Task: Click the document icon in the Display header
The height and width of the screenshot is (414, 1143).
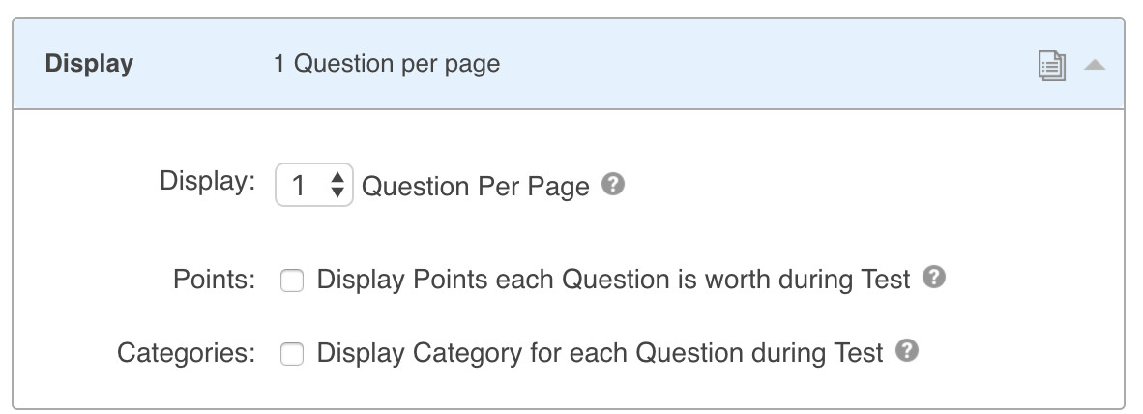Action: (x=1052, y=66)
